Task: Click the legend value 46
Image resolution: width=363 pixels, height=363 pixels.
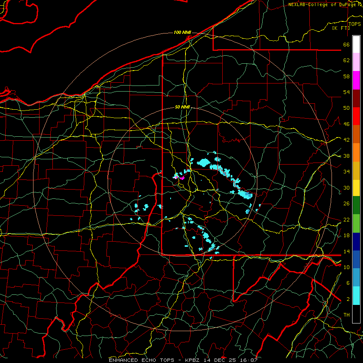Action: [x=346, y=124]
